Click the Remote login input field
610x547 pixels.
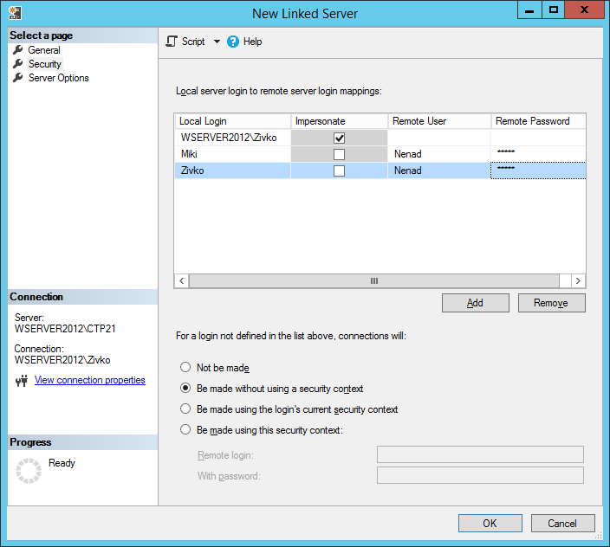point(480,454)
